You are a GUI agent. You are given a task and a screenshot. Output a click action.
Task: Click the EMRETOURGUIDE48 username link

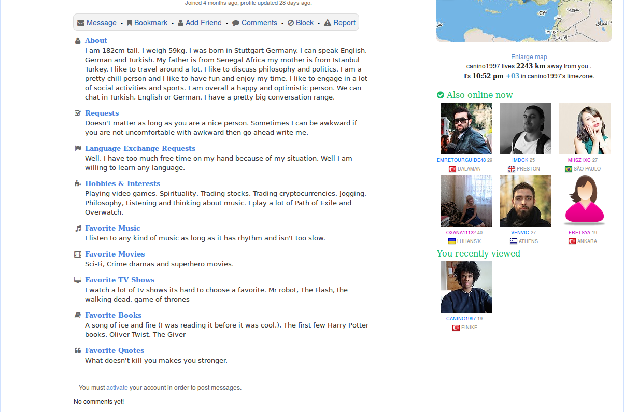[461, 160]
